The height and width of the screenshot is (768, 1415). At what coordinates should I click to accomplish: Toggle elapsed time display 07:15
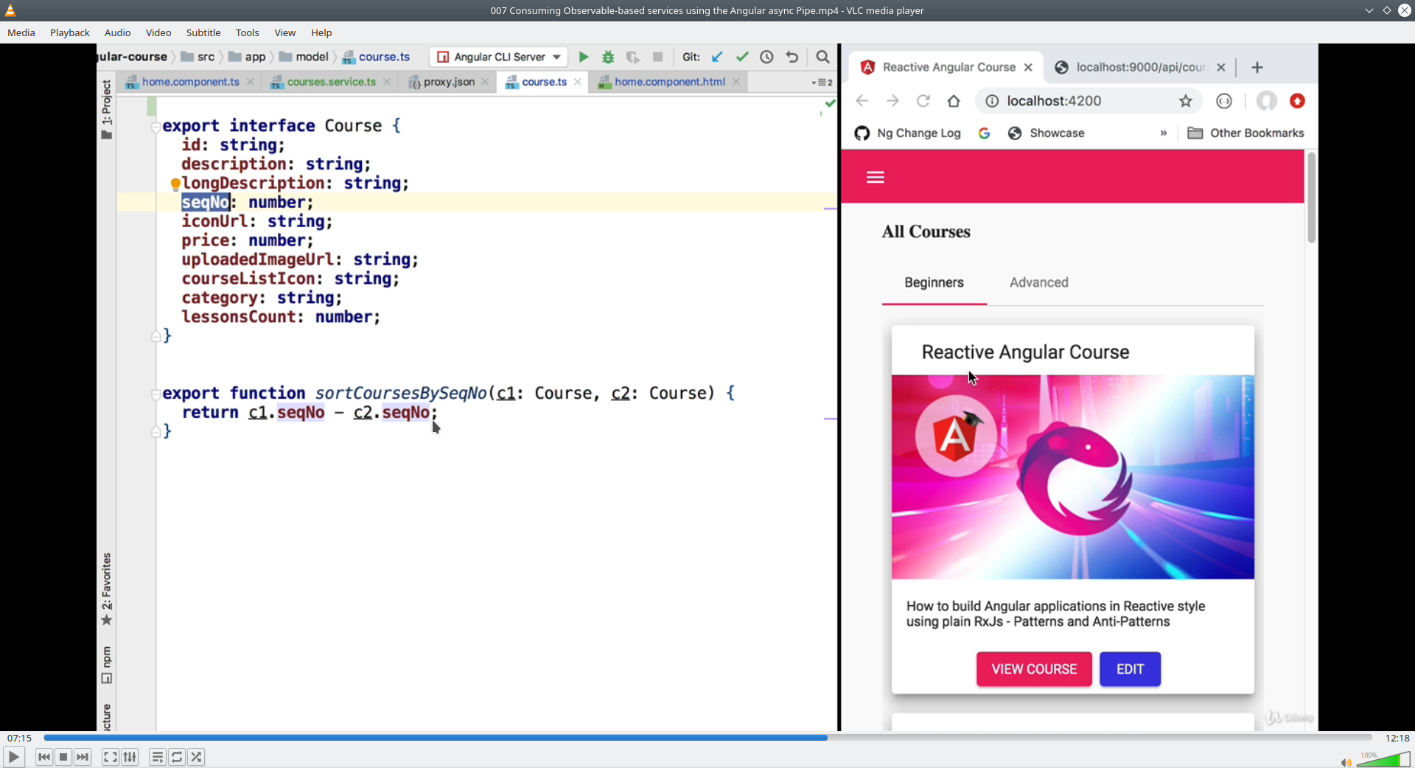click(19, 738)
